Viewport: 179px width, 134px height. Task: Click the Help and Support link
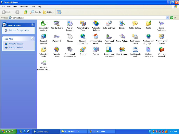tap(16, 47)
